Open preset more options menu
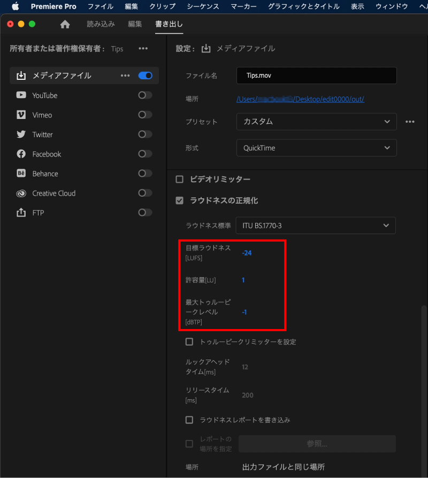 [x=410, y=122]
